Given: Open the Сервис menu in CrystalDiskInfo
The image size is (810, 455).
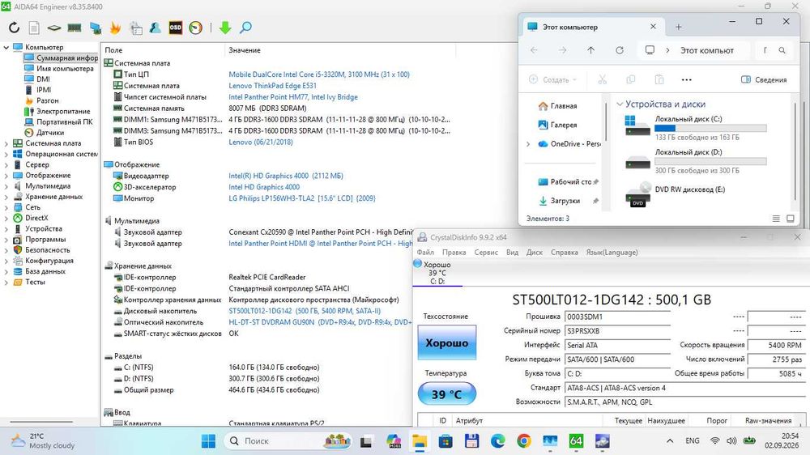Looking at the screenshot, I should [486, 253].
